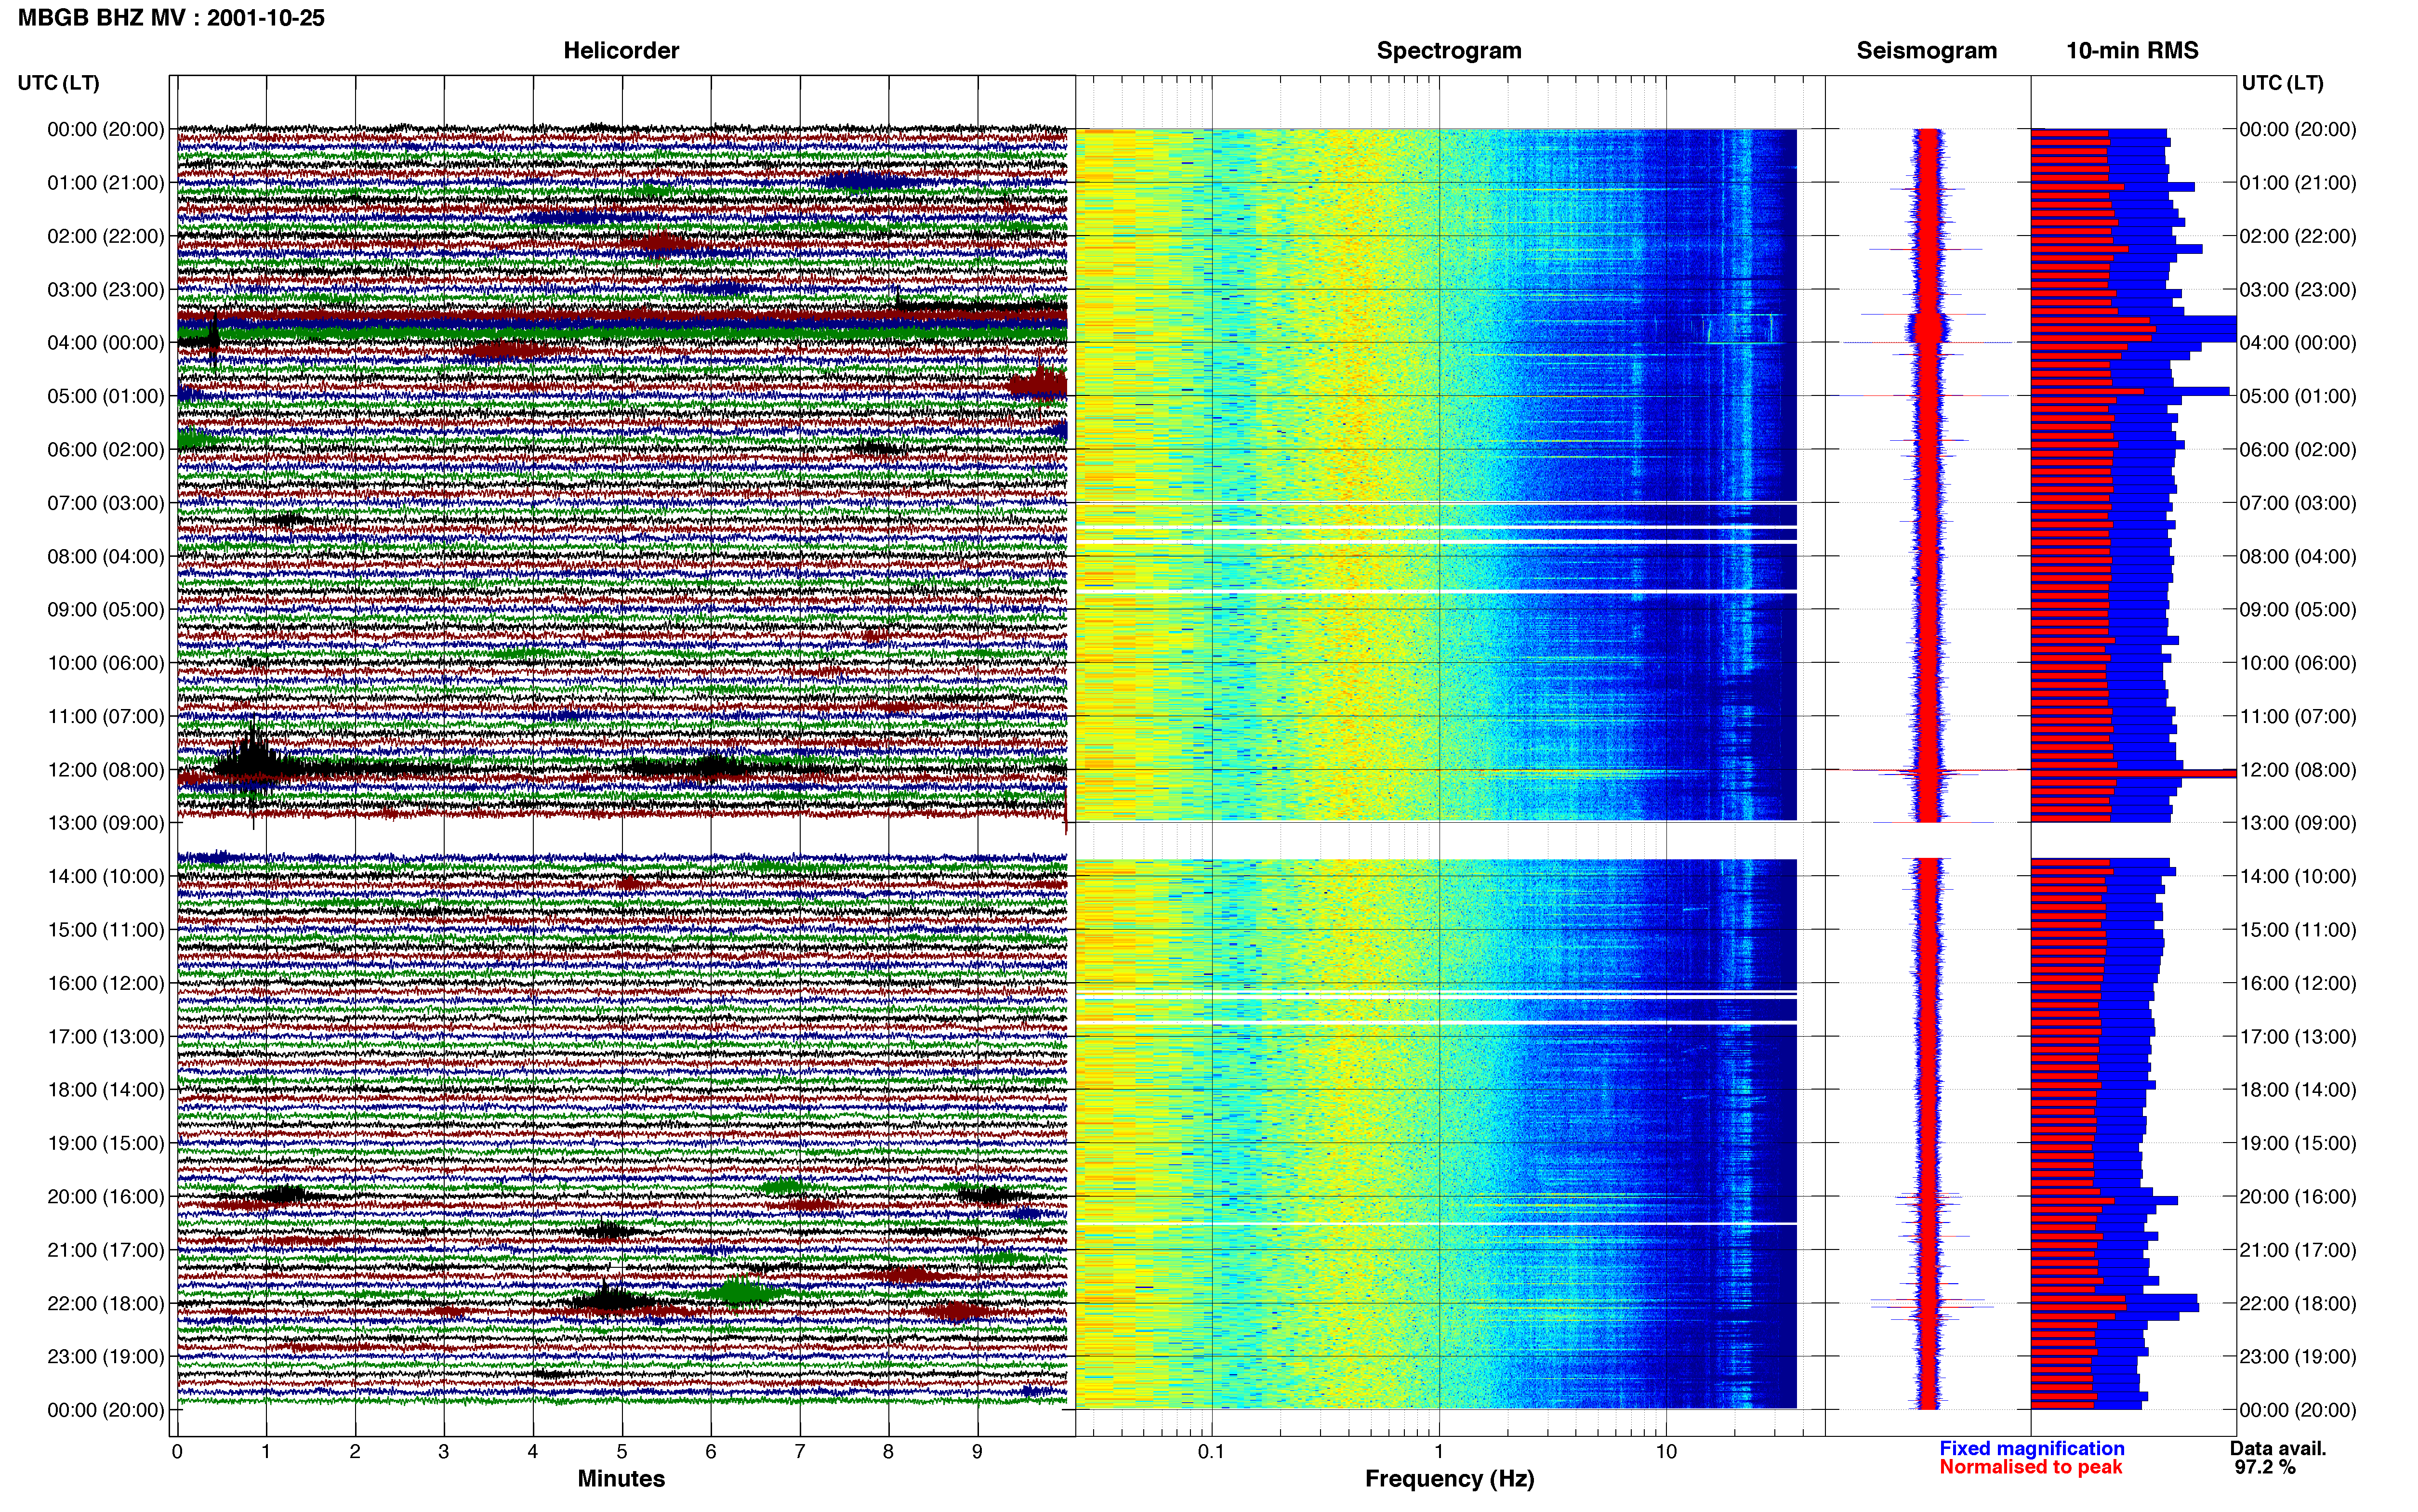This screenshot has height=1512, width=2418.
Task: Click 09:00 (05:00) on the helicorder time axis
Action: click(x=106, y=610)
